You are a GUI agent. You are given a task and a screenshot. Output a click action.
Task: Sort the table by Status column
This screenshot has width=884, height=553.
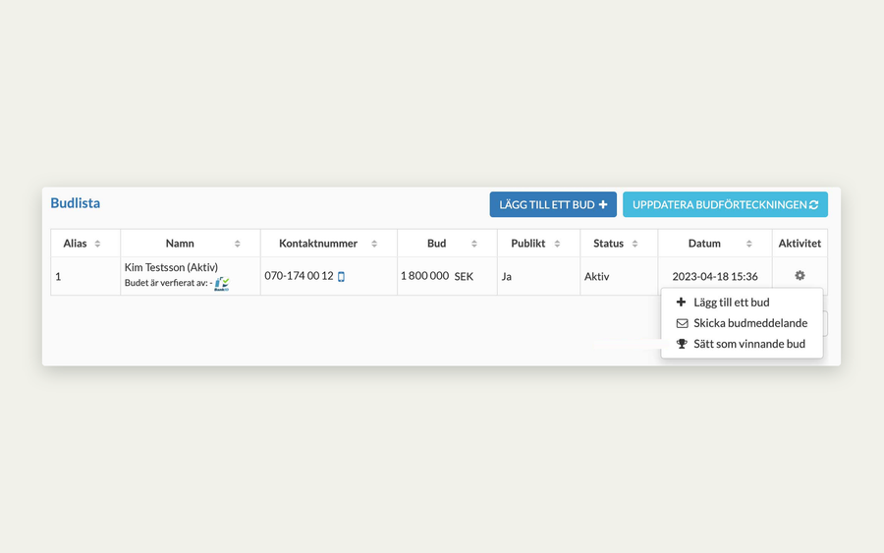click(x=635, y=244)
